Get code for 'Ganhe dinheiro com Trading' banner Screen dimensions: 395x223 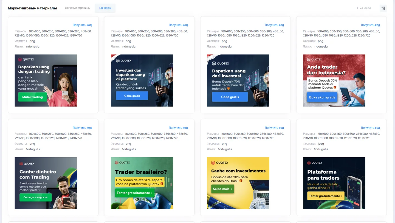click(82, 128)
